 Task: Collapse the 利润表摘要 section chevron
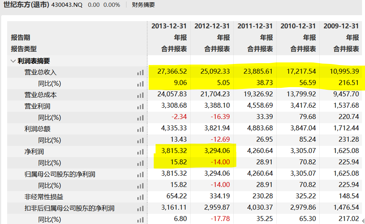click(13, 61)
